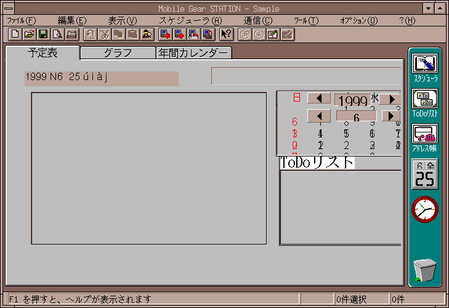Click the two-computer synchronize icon

208,34
